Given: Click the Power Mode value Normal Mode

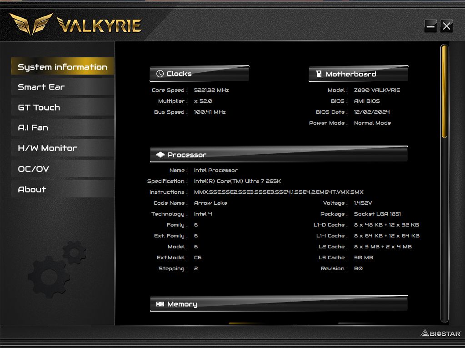Looking at the screenshot, I should click(x=372, y=123).
